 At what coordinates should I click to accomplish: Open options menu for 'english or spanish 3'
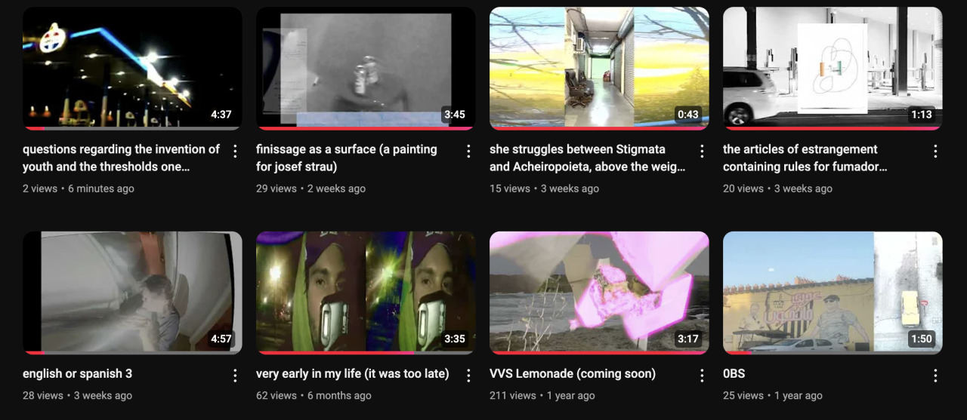tap(235, 376)
